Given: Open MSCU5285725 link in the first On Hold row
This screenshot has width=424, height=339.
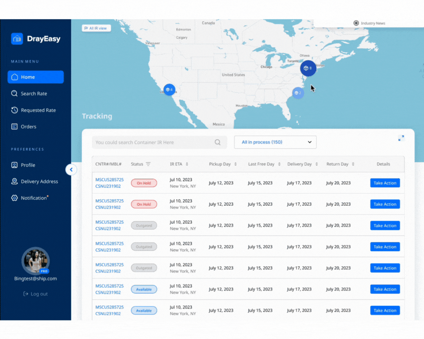Looking at the screenshot, I should [110, 180].
